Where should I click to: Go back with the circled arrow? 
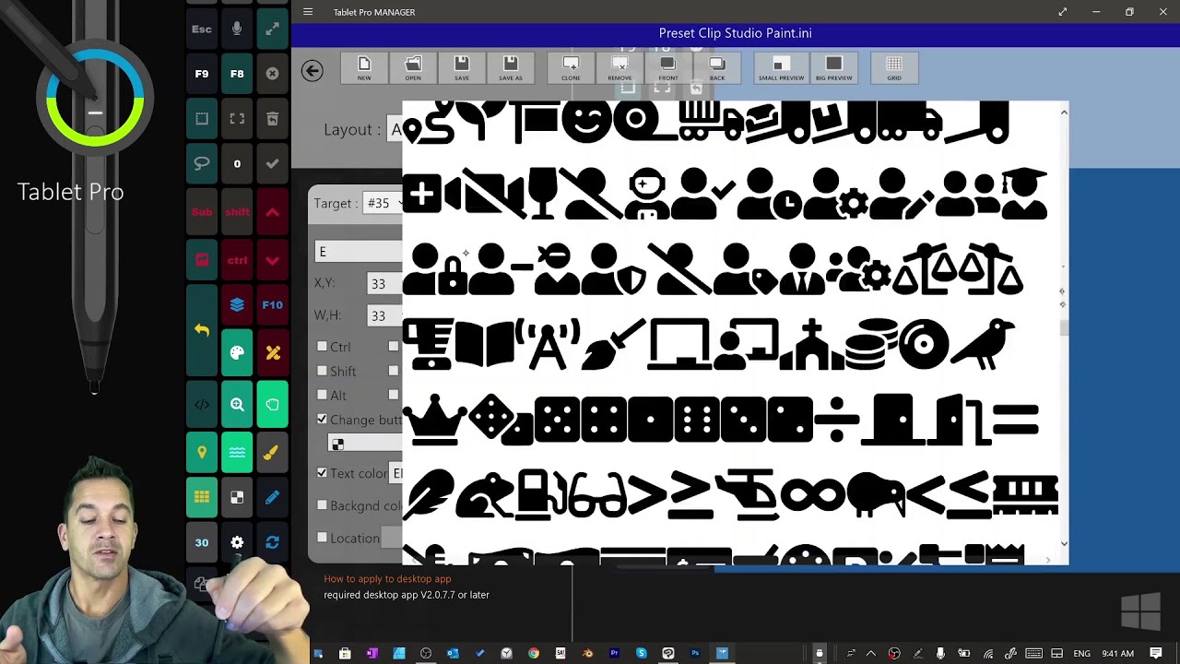click(x=313, y=71)
